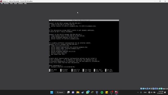Open Task View from the taskbar
This screenshot has height=95, width=168.
pos(68,92)
